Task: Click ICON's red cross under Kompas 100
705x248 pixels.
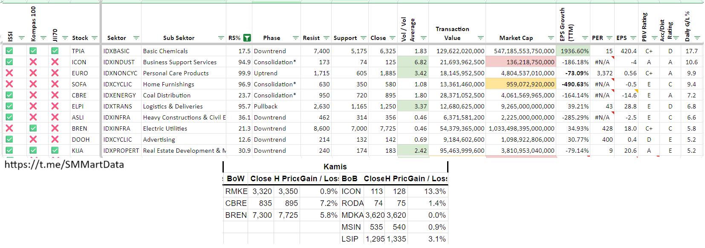Action: pyautogui.click(x=33, y=62)
